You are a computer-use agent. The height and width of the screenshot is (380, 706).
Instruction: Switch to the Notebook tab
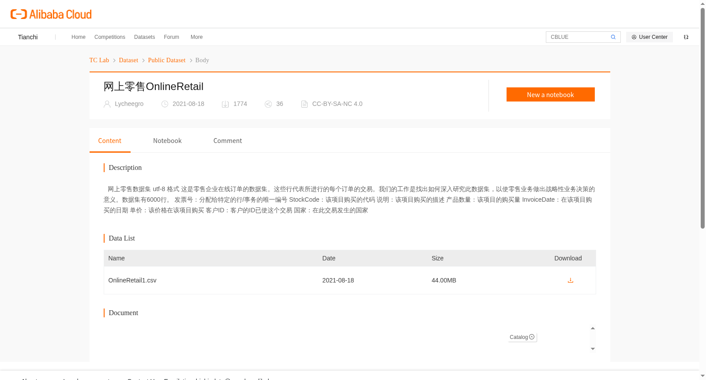(167, 141)
